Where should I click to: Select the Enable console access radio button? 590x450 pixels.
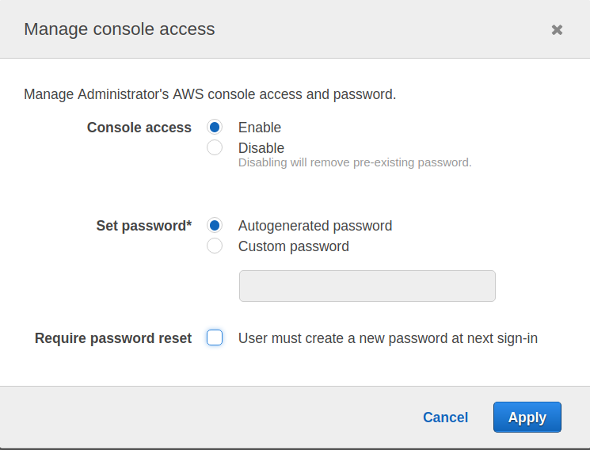pyautogui.click(x=215, y=127)
